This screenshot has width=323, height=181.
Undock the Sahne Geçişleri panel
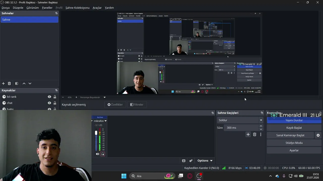262,113
